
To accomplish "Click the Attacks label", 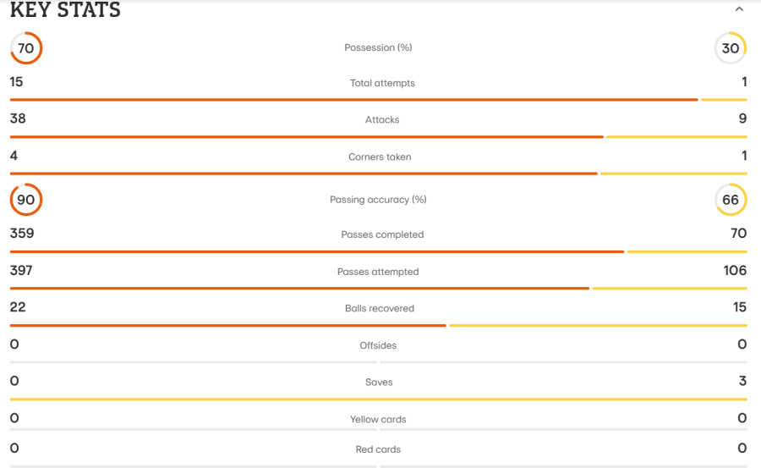I will click(382, 119).
